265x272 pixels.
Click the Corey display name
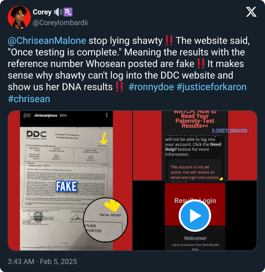42,12
